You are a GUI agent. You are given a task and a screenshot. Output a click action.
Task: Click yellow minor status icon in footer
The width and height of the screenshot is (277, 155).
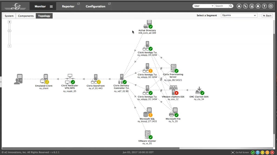(262, 152)
